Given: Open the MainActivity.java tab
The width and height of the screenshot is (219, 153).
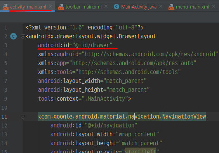Looking at the screenshot, I should tap(139, 7).
